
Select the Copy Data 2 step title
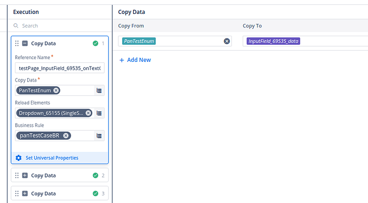coord(43,175)
